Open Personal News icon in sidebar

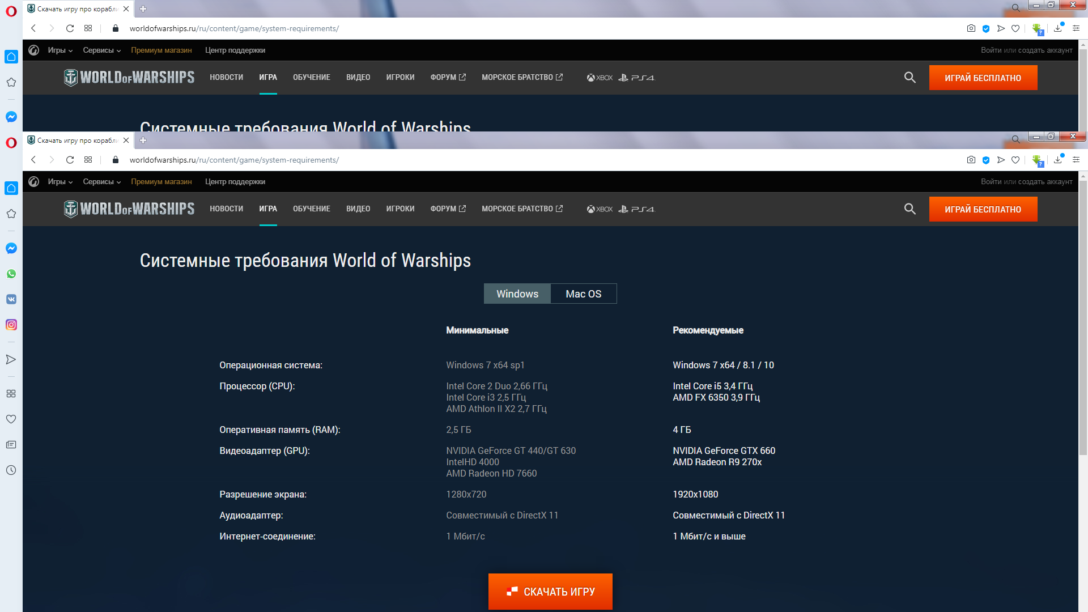point(11,444)
